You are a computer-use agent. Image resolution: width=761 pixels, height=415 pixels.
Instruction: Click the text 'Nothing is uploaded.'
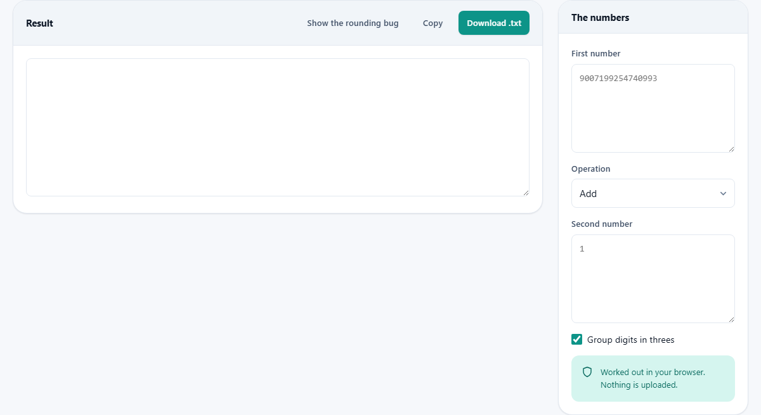pyautogui.click(x=639, y=385)
